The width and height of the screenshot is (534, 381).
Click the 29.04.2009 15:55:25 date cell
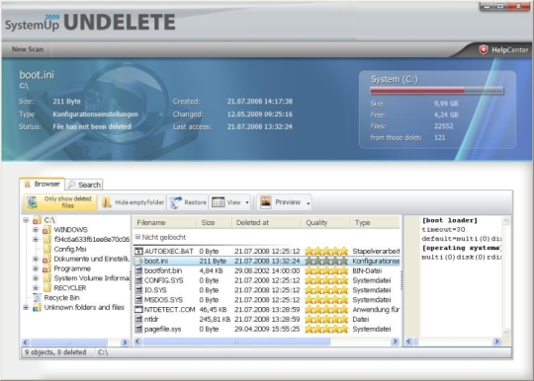click(267, 329)
